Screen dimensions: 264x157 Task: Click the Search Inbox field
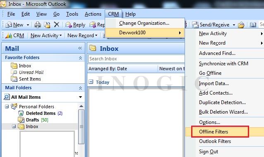[x=137, y=59]
